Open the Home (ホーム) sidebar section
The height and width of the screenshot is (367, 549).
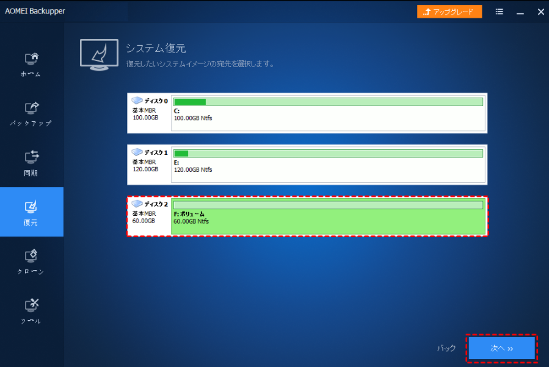pyautogui.click(x=31, y=64)
